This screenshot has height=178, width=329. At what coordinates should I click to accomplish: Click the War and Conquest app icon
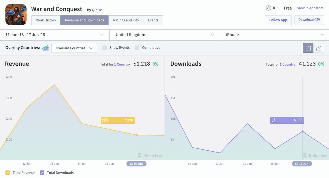[16, 15]
